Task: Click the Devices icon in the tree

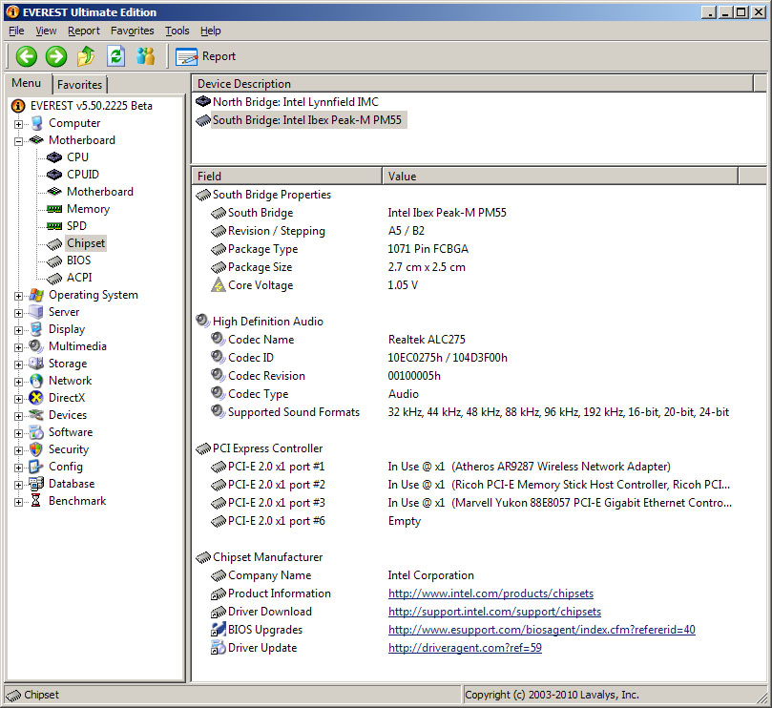Action: coord(36,415)
